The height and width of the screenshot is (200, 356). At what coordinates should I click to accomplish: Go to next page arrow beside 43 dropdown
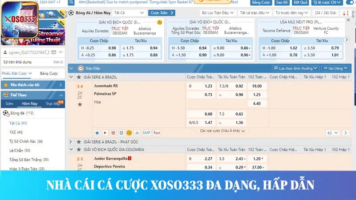(x=346, y=133)
